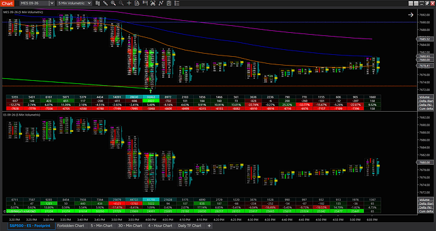This screenshot has height=231, width=436.
Task: Activate the zoom in magnifier
Action: (x=113, y=3)
